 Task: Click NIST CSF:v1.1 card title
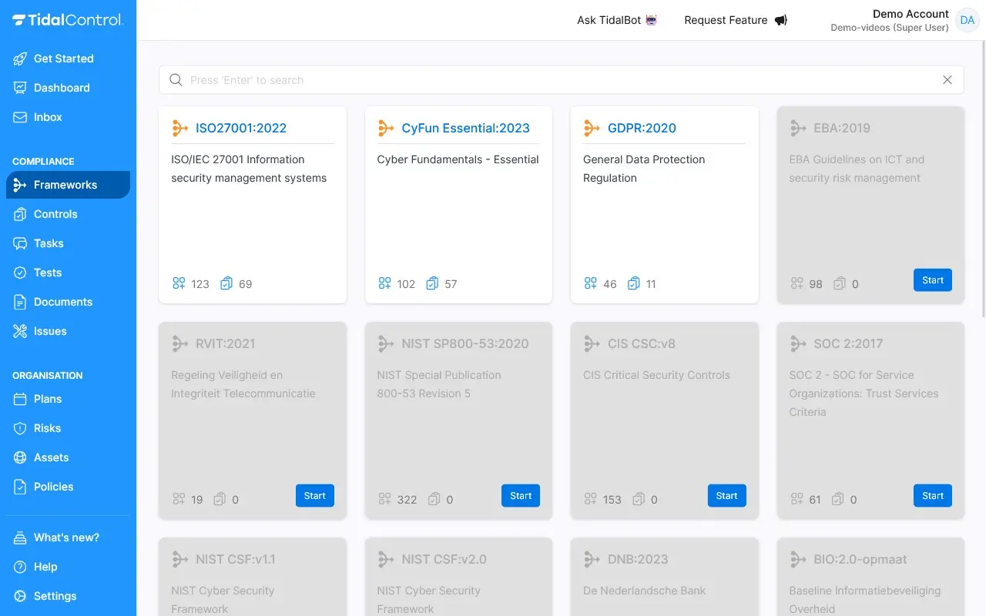[x=236, y=560]
